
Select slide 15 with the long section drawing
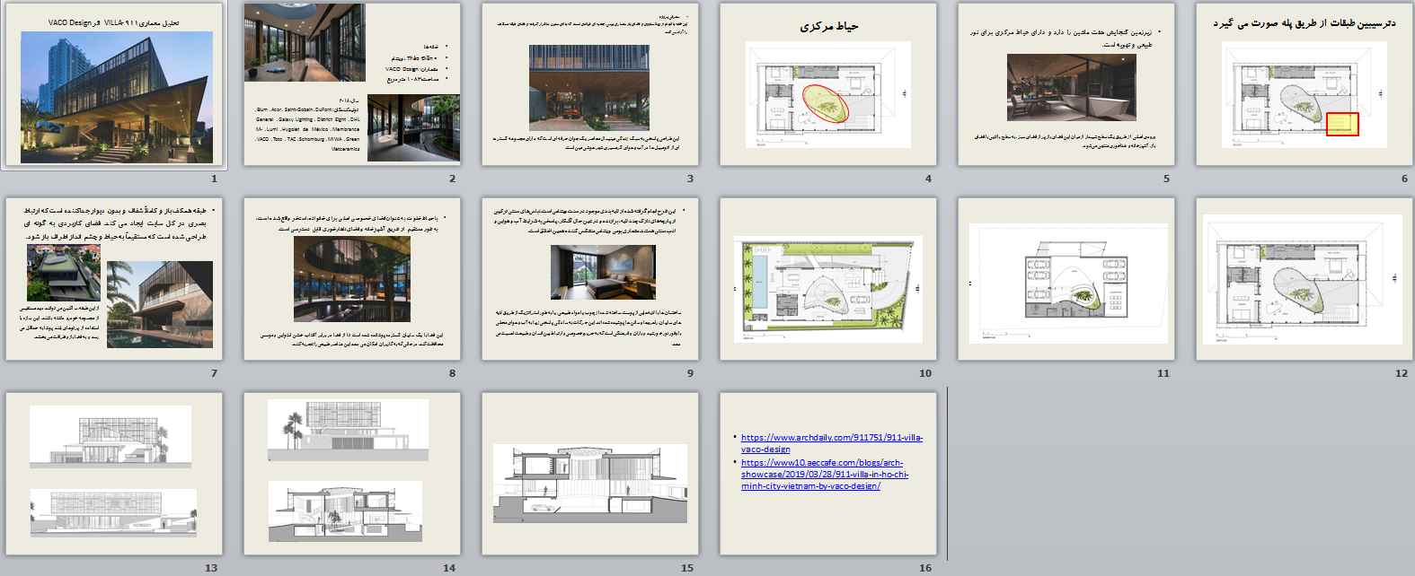[x=590, y=474]
